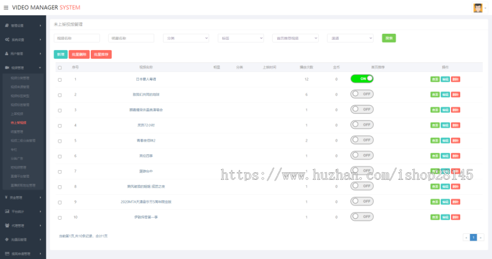Open the 分类 category dropdown filter
This screenshot has height=259, width=492.
[186, 38]
